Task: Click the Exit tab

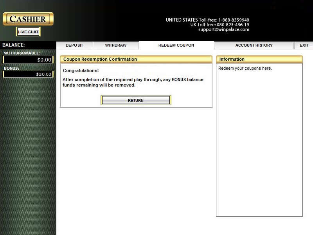Action: (x=304, y=45)
